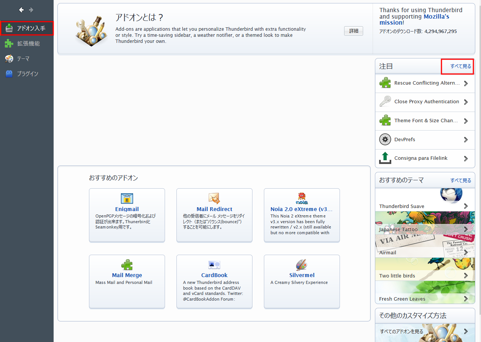Switch to the プラグイン section
This screenshot has width=481, height=342.
pyautogui.click(x=27, y=74)
